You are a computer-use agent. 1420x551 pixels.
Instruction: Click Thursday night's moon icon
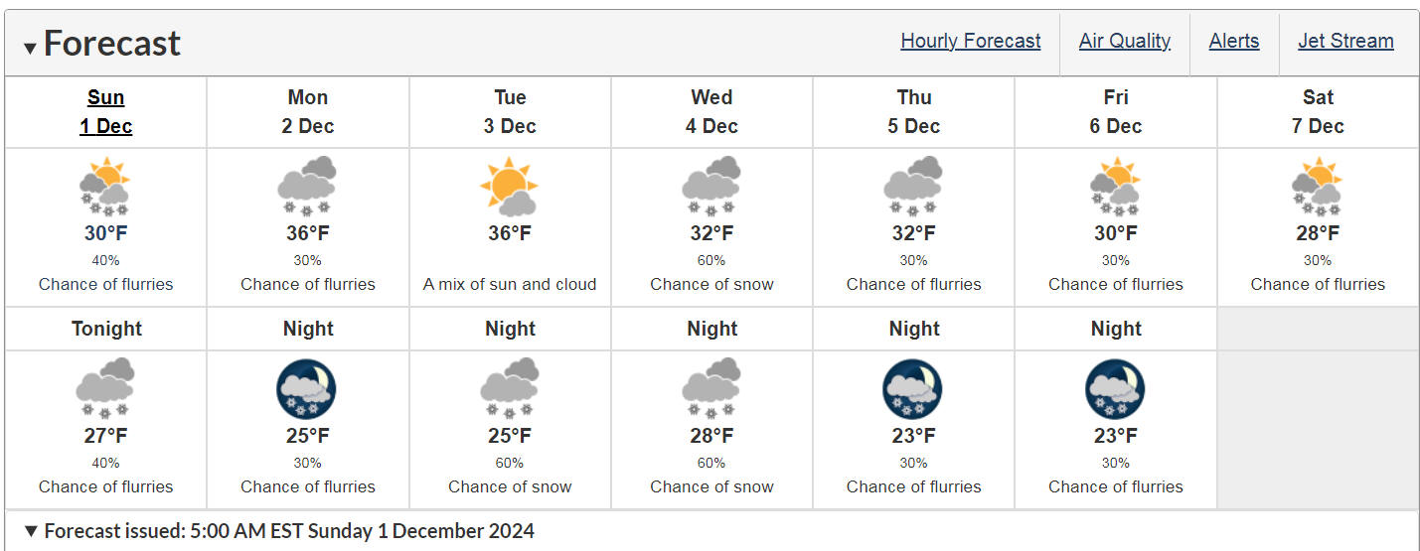pos(913,388)
